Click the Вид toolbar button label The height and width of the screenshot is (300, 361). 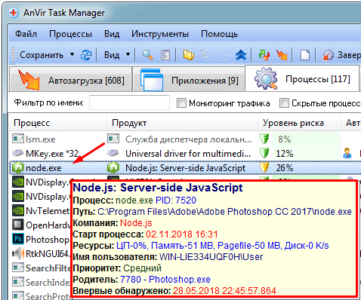[112, 55]
